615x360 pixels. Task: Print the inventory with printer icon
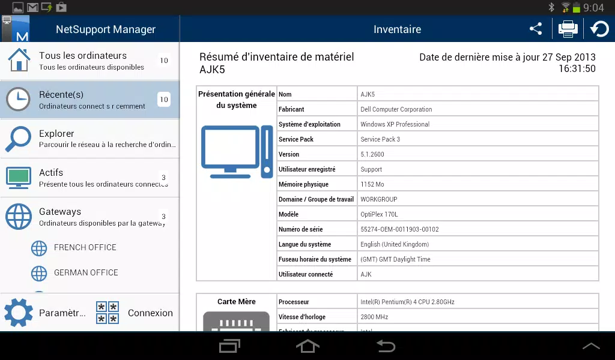pyautogui.click(x=568, y=29)
